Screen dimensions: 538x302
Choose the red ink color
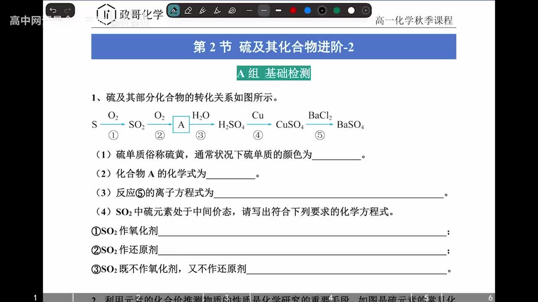click(x=293, y=10)
